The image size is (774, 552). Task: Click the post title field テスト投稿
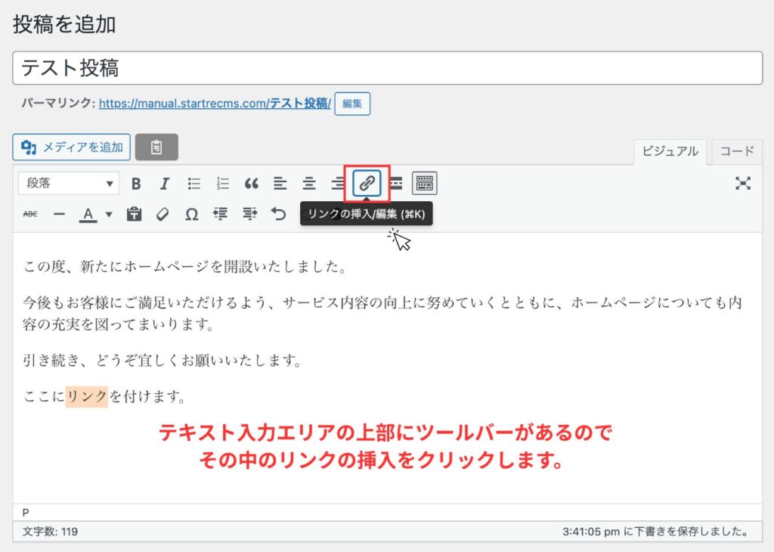387,68
